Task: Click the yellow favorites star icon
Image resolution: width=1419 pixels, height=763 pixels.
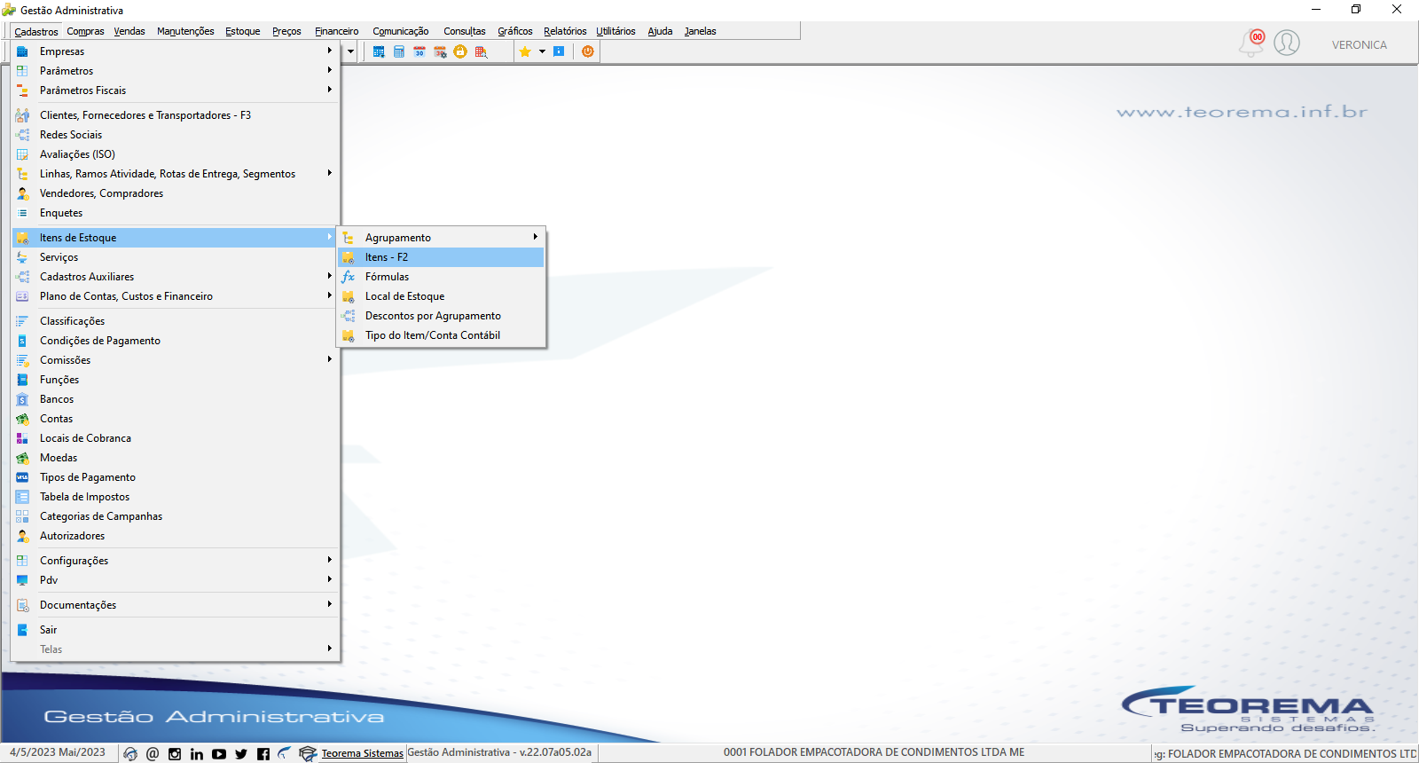Action: (x=525, y=51)
